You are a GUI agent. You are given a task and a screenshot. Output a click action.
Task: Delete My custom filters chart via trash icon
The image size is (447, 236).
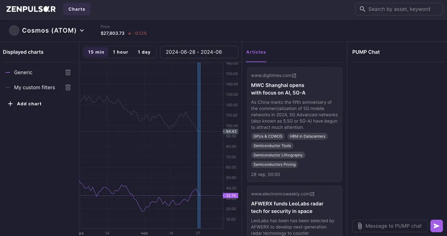coord(68,88)
